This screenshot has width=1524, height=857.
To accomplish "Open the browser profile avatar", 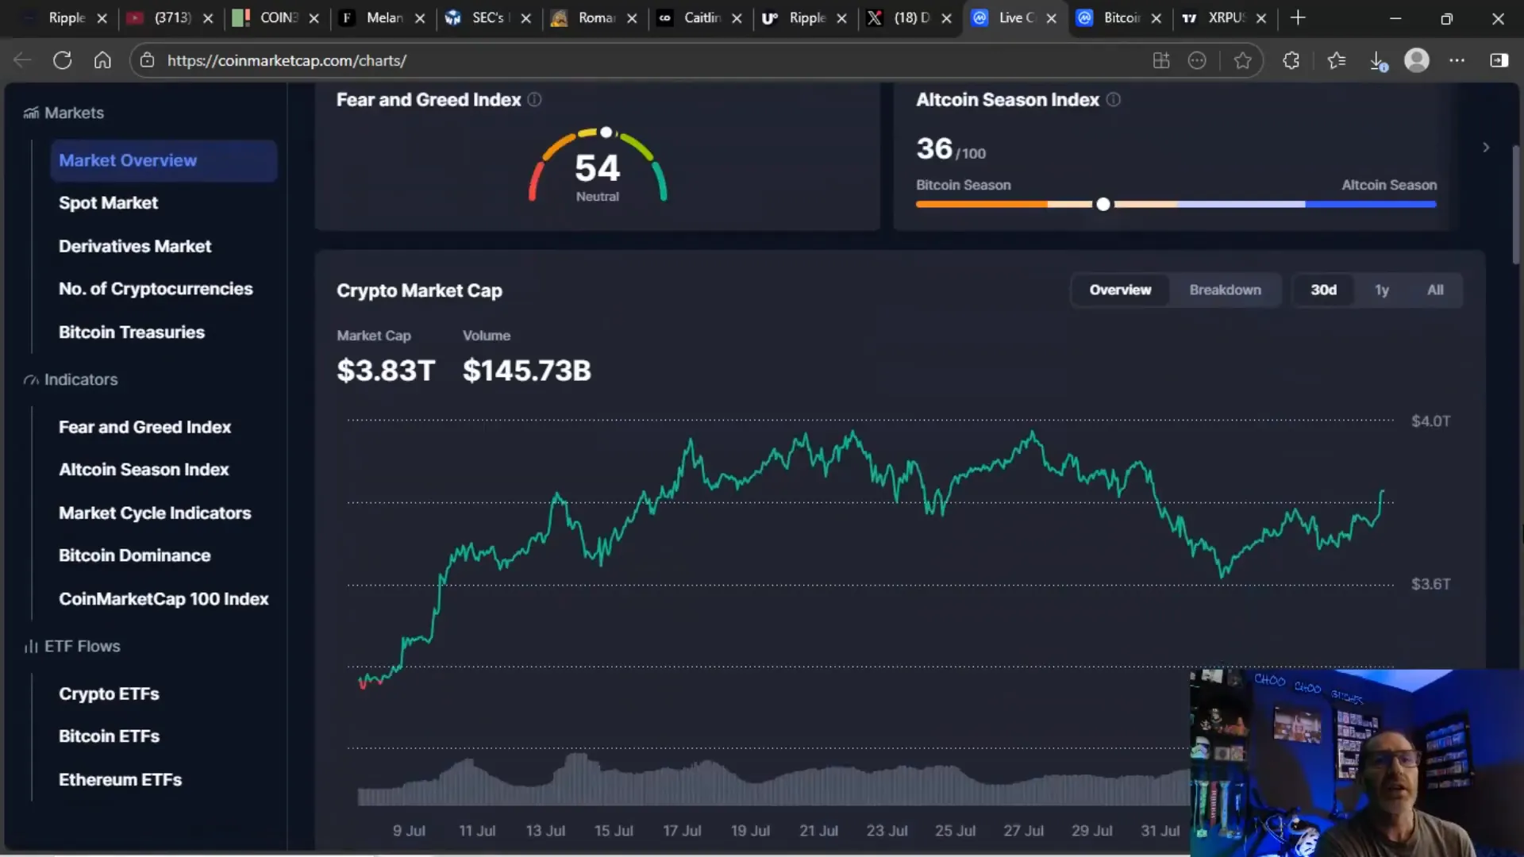I will tap(1417, 60).
